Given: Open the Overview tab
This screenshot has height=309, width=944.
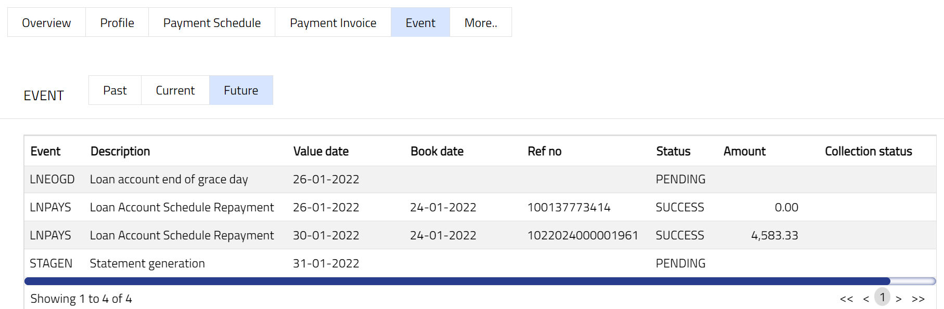Looking at the screenshot, I should point(46,23).
